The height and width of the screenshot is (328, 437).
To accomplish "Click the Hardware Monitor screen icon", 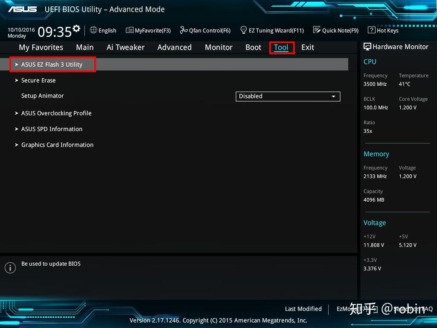I will click(x=367, y=47).
